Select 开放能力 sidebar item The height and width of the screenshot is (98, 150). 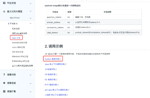click(x=14, y=24)
